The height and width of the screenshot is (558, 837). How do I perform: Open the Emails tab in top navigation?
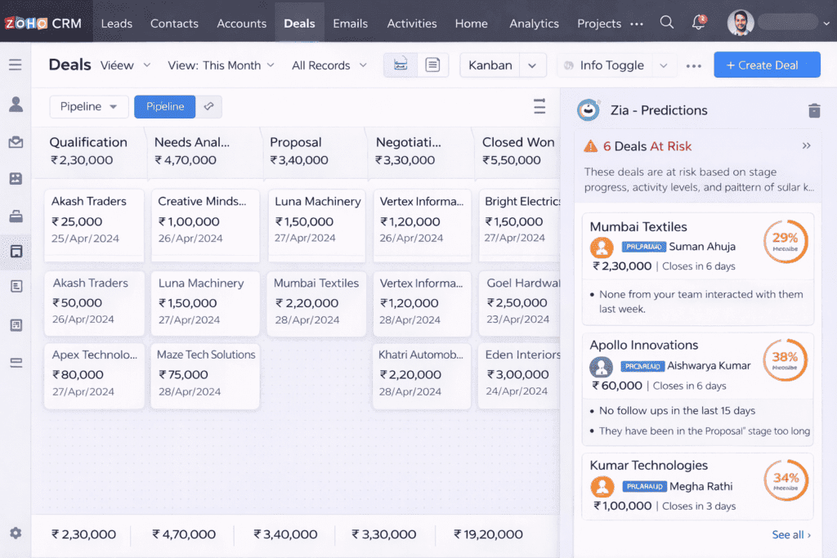(x=350, y=24)
